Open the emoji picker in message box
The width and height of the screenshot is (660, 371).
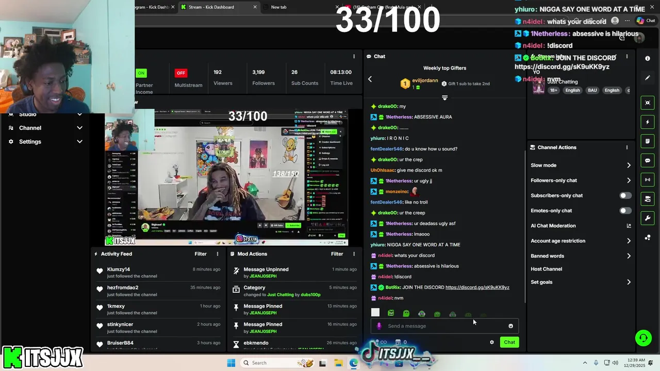pos(511,326)
